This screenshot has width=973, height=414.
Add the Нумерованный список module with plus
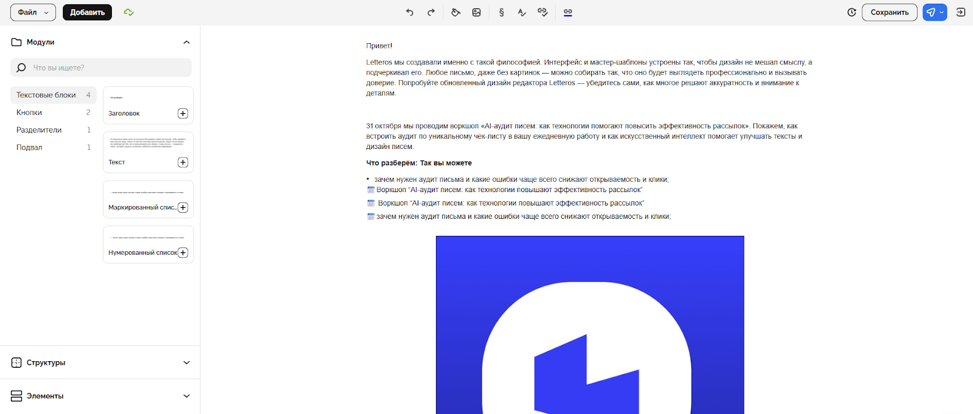182,253
